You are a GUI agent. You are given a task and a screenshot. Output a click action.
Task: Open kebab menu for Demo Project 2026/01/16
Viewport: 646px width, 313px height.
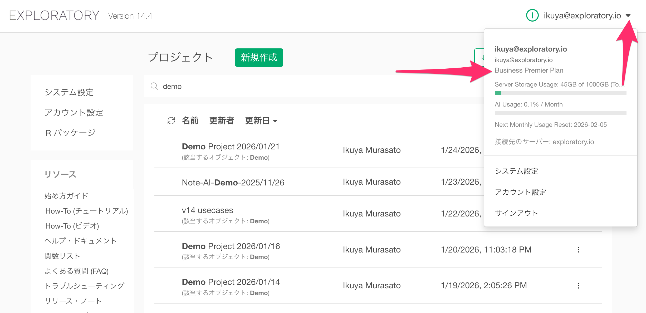[578, 250]
